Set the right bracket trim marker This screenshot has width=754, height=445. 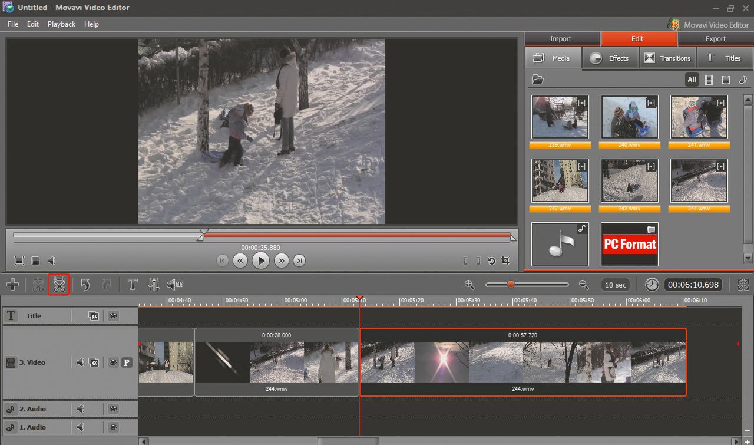(x=479, y=261)
